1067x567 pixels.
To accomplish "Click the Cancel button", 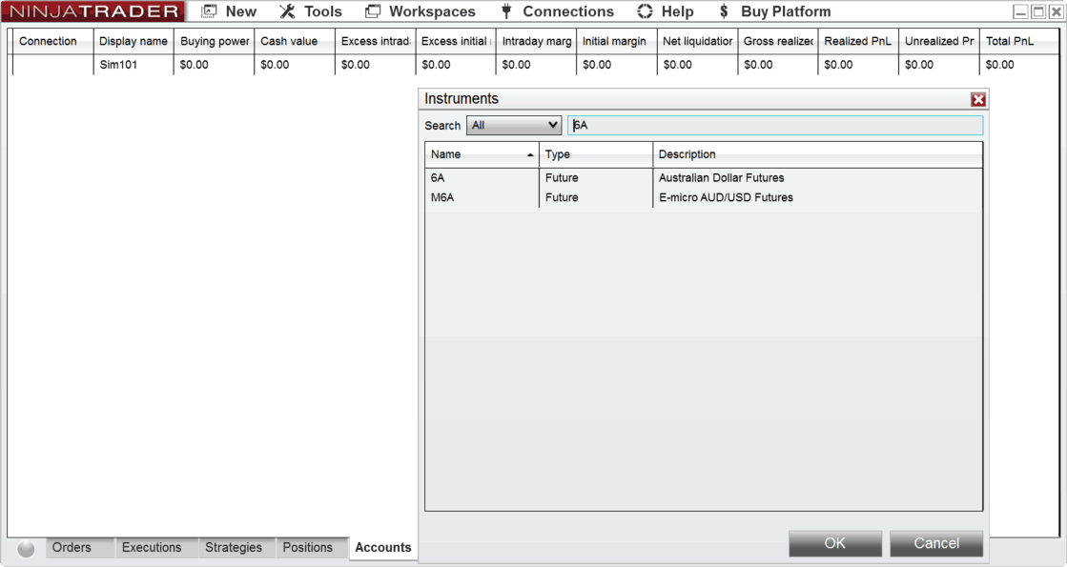I will [x=936, y=543].
